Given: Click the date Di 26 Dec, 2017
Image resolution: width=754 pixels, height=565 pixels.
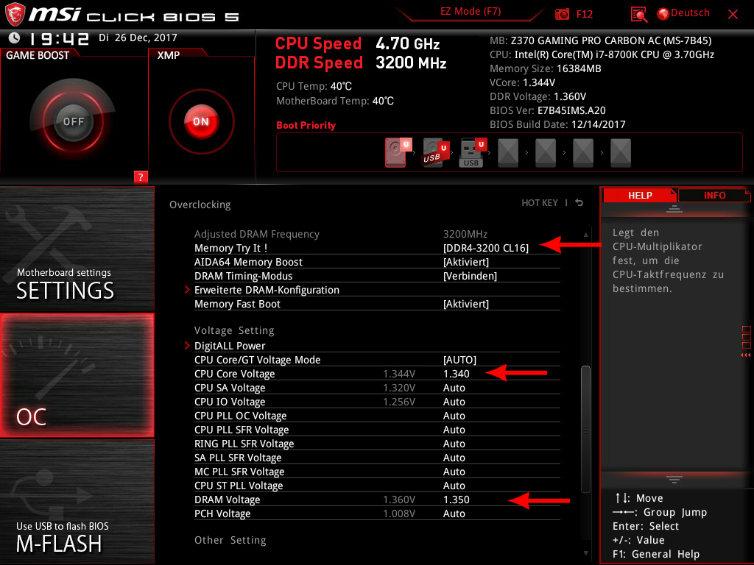Looking at the screenshot, I should click(138, 38).
